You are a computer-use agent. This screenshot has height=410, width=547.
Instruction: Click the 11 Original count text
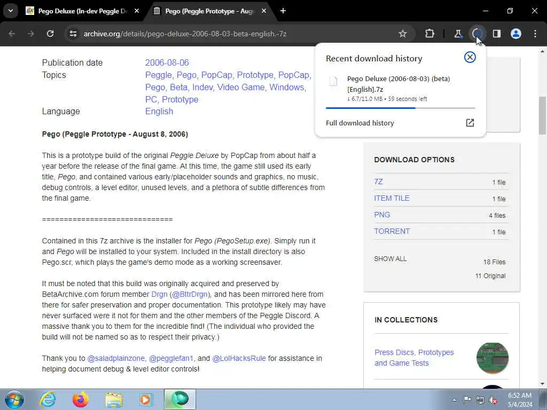coord(490,276)
